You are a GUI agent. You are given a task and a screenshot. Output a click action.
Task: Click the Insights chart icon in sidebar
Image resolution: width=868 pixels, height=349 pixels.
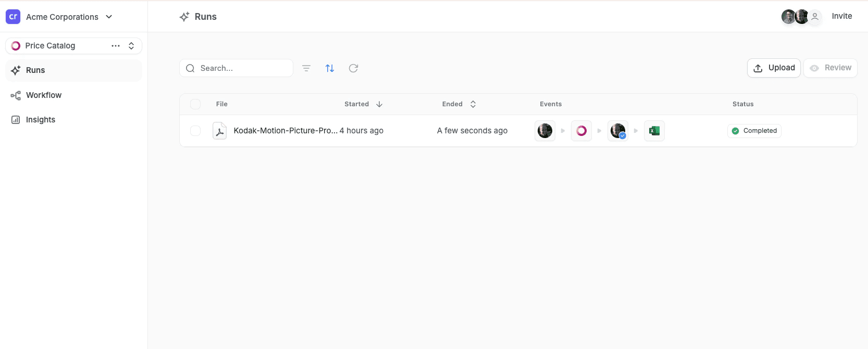point(16,120)
